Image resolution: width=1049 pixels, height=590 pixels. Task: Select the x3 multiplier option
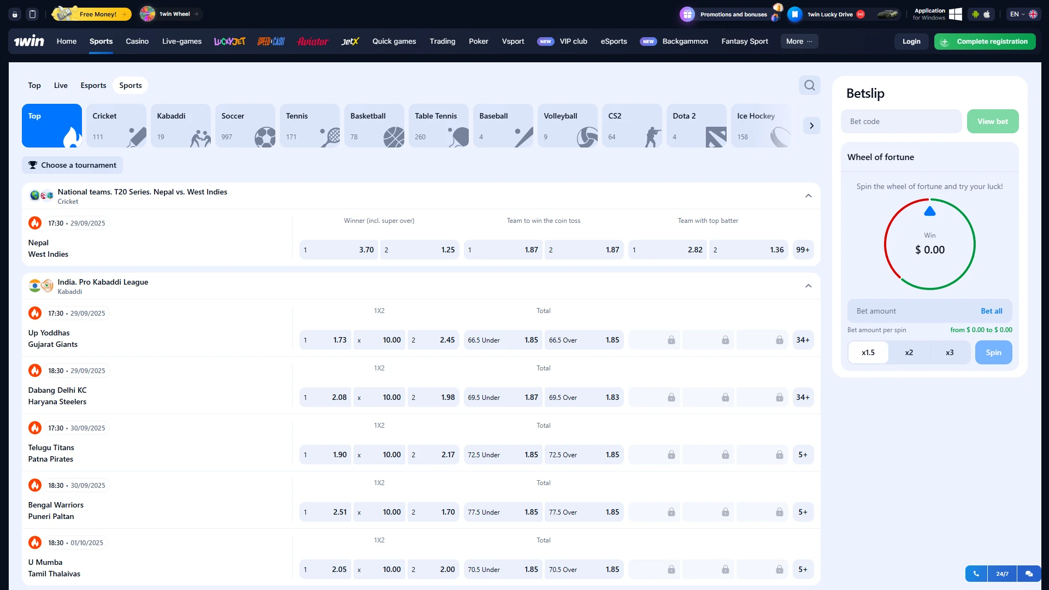point(950,352)
